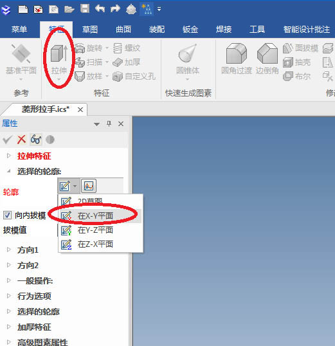
Task: Open the 旋转 tool dropdown arrow
Action: pyautogui.click(x=107, y=48)
